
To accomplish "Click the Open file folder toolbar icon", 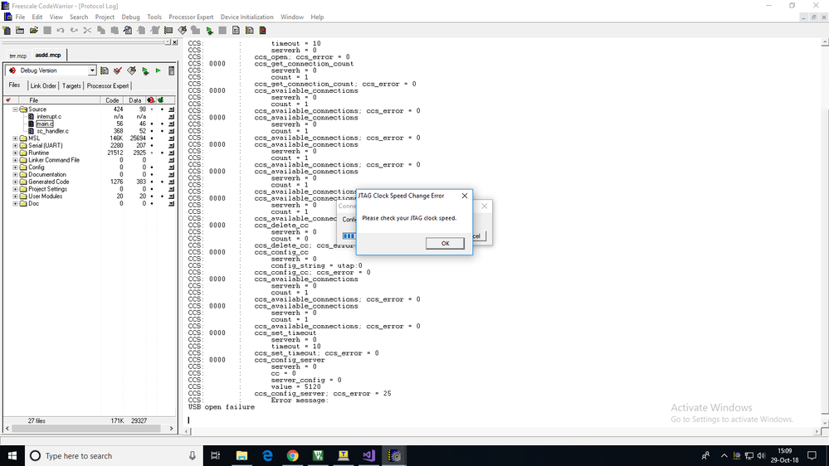I will 34,31.
